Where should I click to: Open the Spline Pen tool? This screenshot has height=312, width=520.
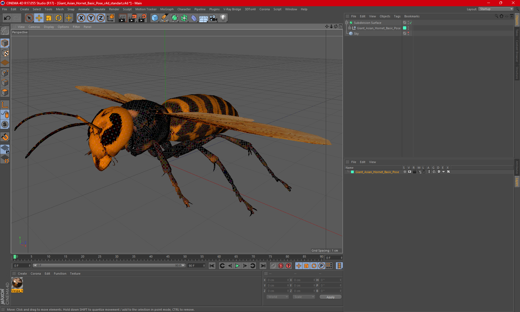point(165,18)
